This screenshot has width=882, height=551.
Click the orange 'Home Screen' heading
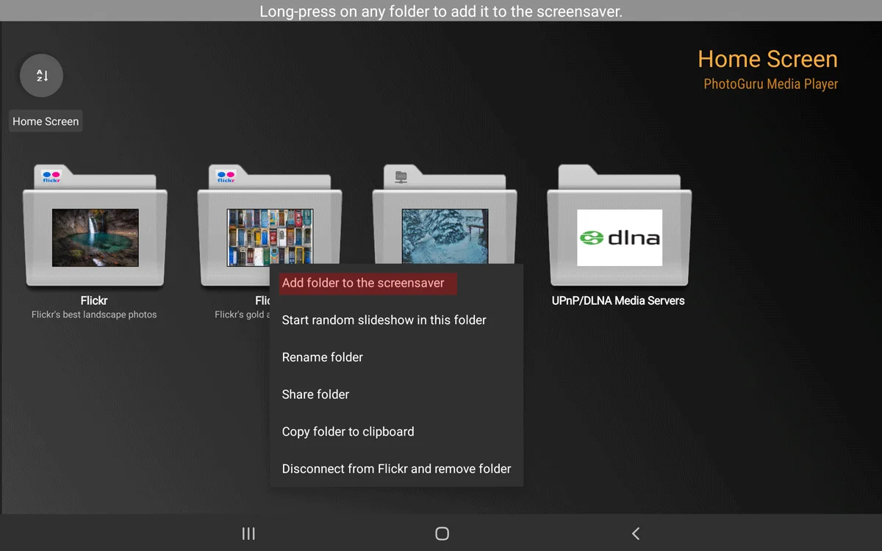767,60
